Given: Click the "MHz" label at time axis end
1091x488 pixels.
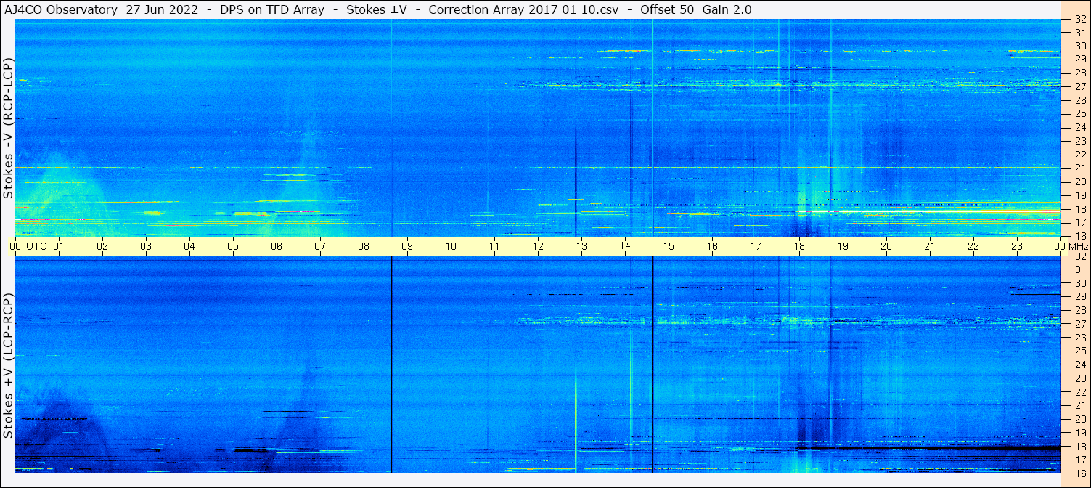Looking at the screenshot, I should (1077, 246).
